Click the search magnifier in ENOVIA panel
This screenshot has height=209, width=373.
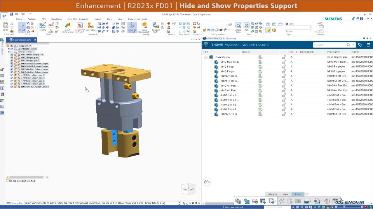pos(348,45)
